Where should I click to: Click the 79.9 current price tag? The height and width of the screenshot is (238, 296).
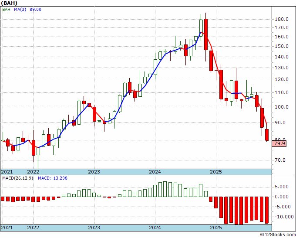[279, 144]
